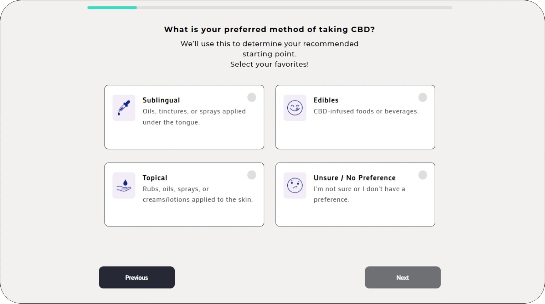Click the hand with droplet Topical icon
Viewport: 545px width, 304px height.
(x=124, y=185)
